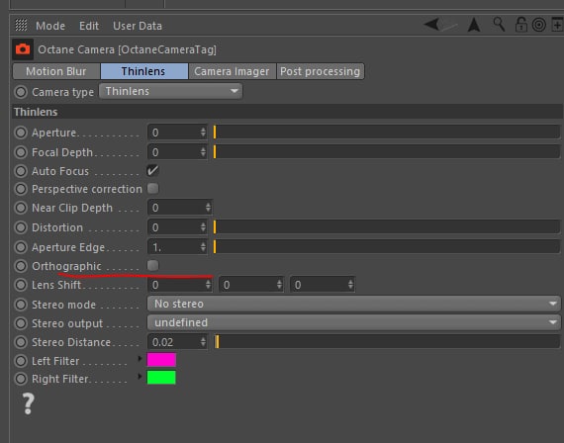Image resolution: width=564 pixels, height=443 pixels.
Task: Open the Mode menu
Action: 50,26
